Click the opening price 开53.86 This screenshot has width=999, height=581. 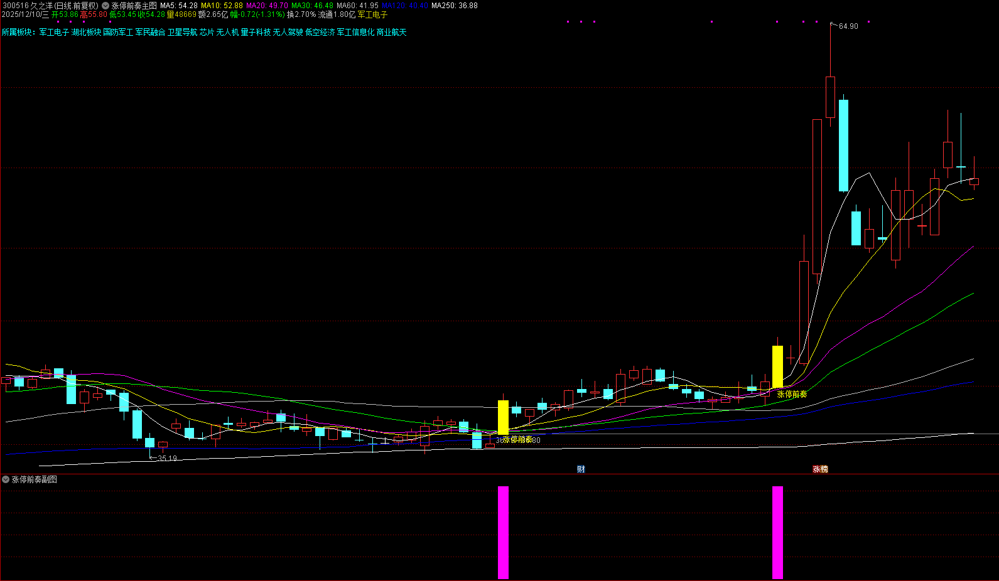point(65,14)
